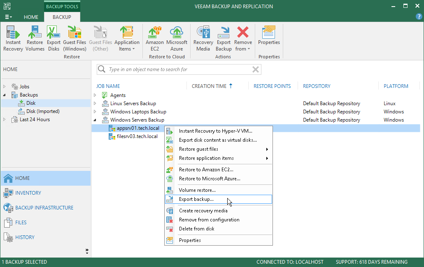Choose Export disk content as virtual disks
This screenshot has width=424, height=267.
219,140
